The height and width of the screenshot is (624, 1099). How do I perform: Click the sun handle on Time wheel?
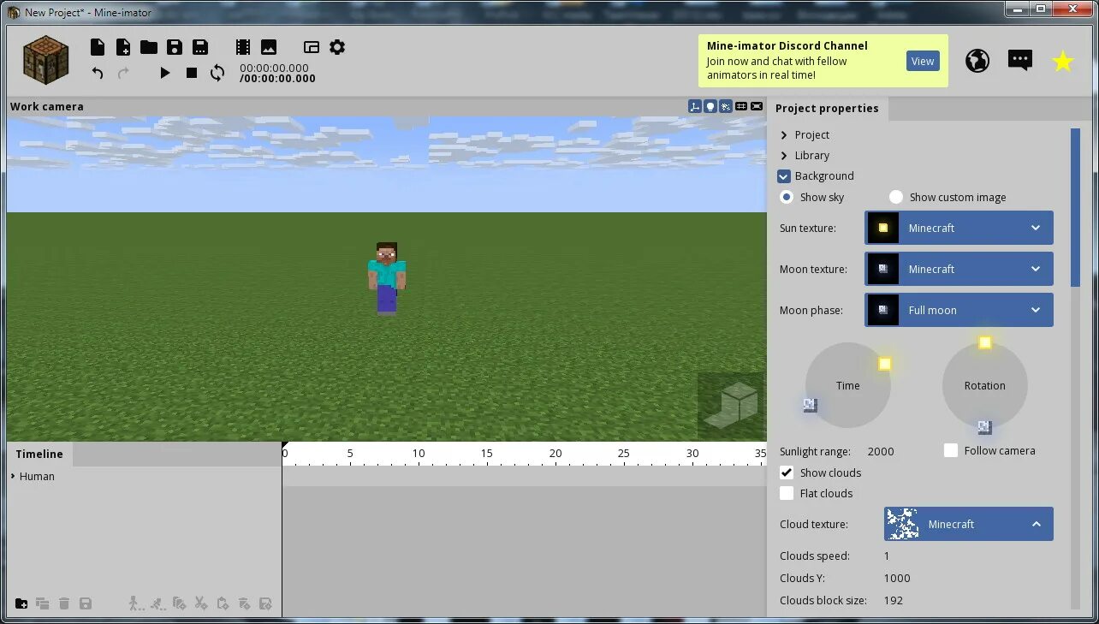coord(885,364)
